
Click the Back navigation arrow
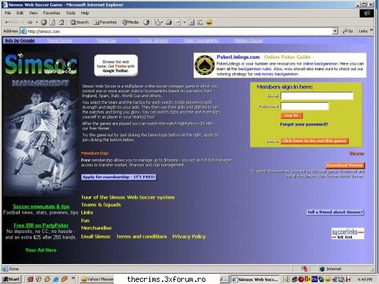12,23
